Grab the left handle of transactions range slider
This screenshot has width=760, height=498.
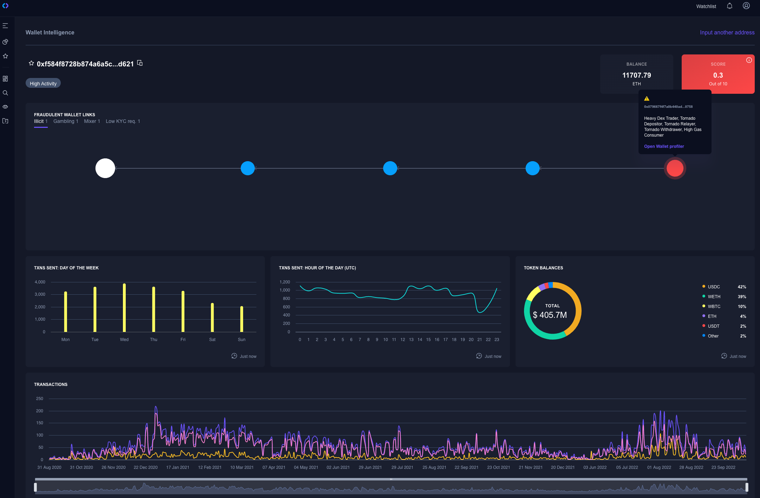(35, 487)
